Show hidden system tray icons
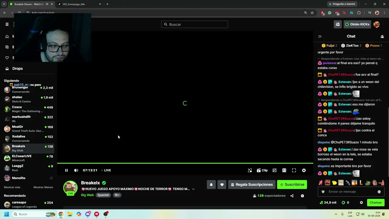 click(336, 214)
